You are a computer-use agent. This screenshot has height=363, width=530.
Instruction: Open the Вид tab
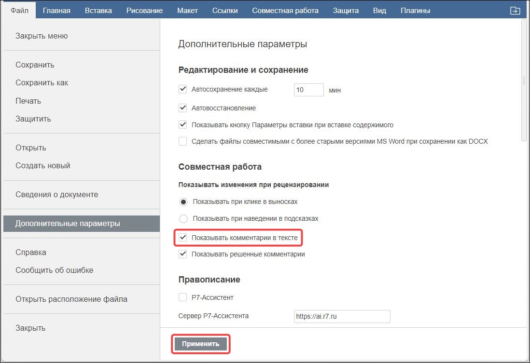pyautogui.click(x=379, y=11)
